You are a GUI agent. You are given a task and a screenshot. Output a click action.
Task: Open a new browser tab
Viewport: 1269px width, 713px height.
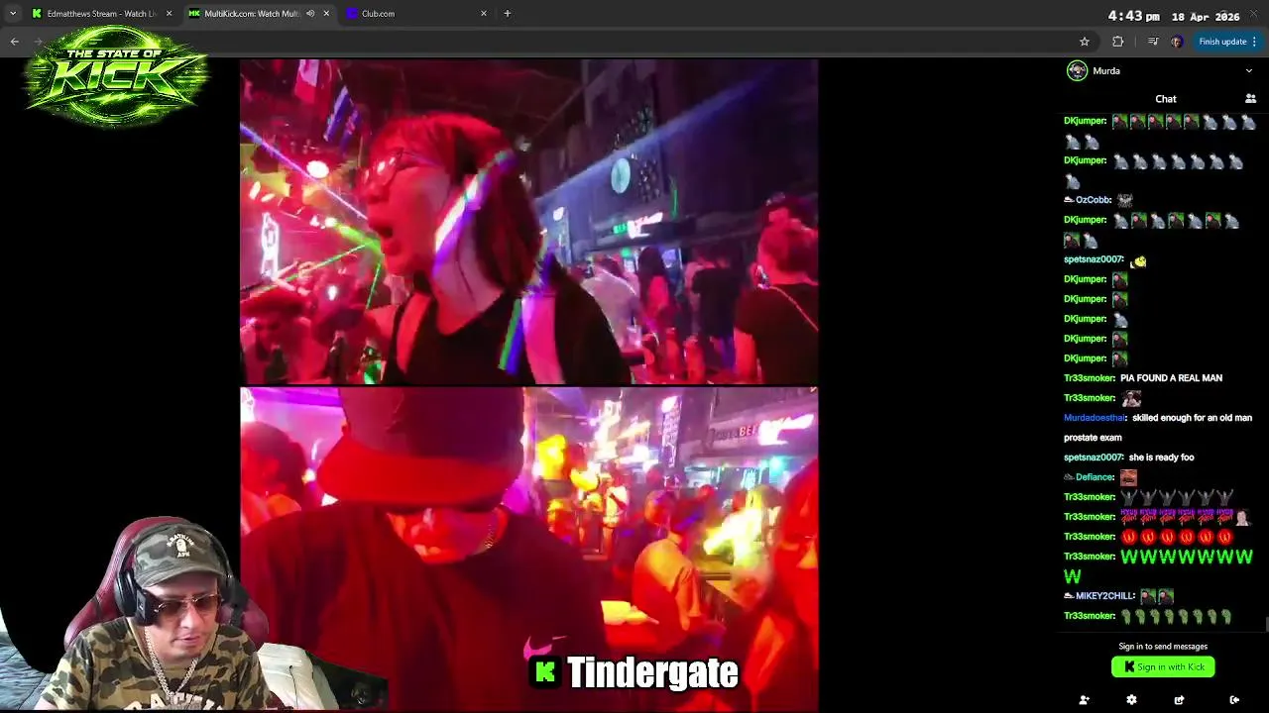[508, 14]
